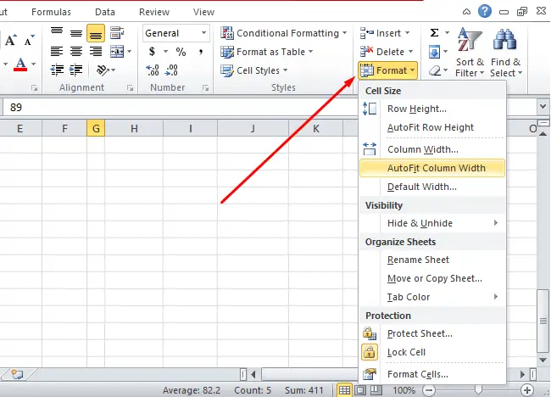Open the View ribbon tab

[203, 12]
